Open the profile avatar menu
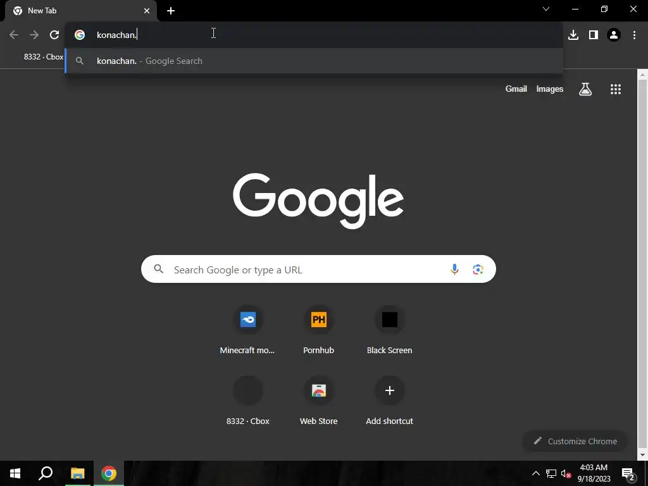The height and width of the screenshot is (486, 648). click(614, 35)
